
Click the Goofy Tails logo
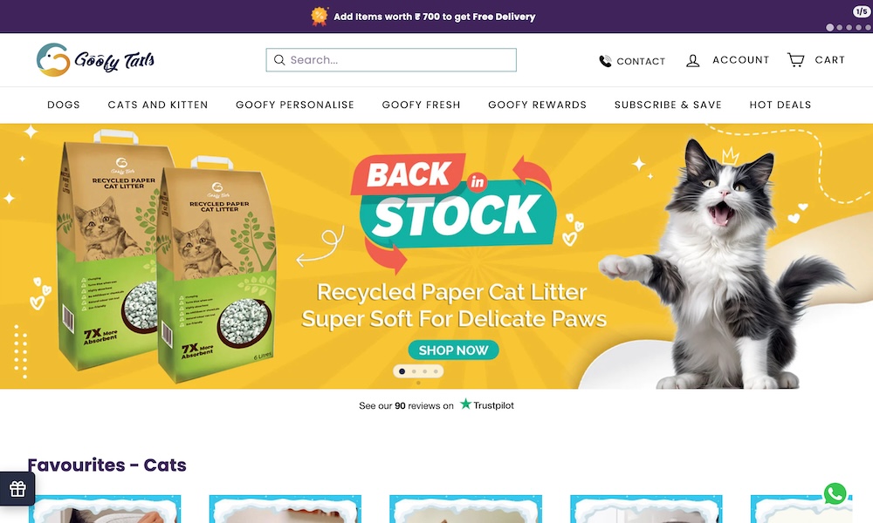tap(95, 59)
